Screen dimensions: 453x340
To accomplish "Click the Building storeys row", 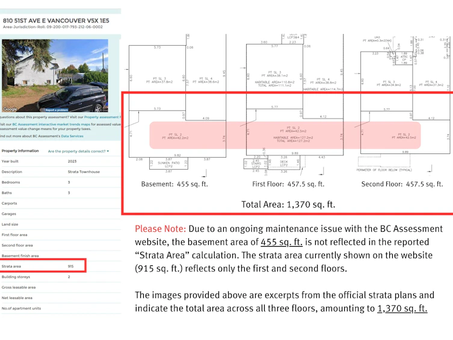I will [x=61, y=277].
